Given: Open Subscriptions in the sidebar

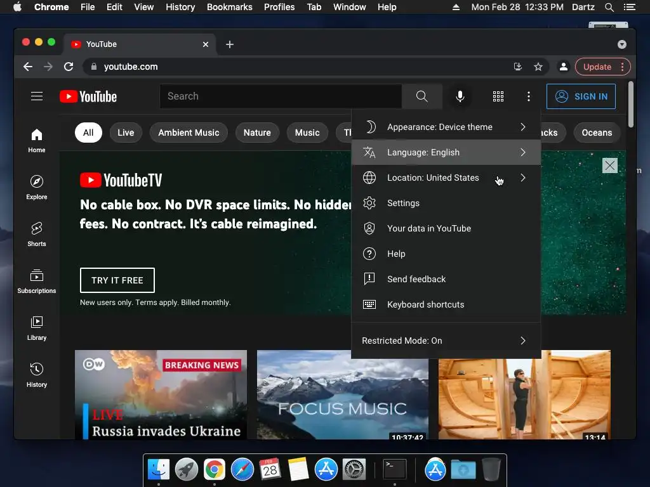Looking at the screenshot, I should (36, 282).
